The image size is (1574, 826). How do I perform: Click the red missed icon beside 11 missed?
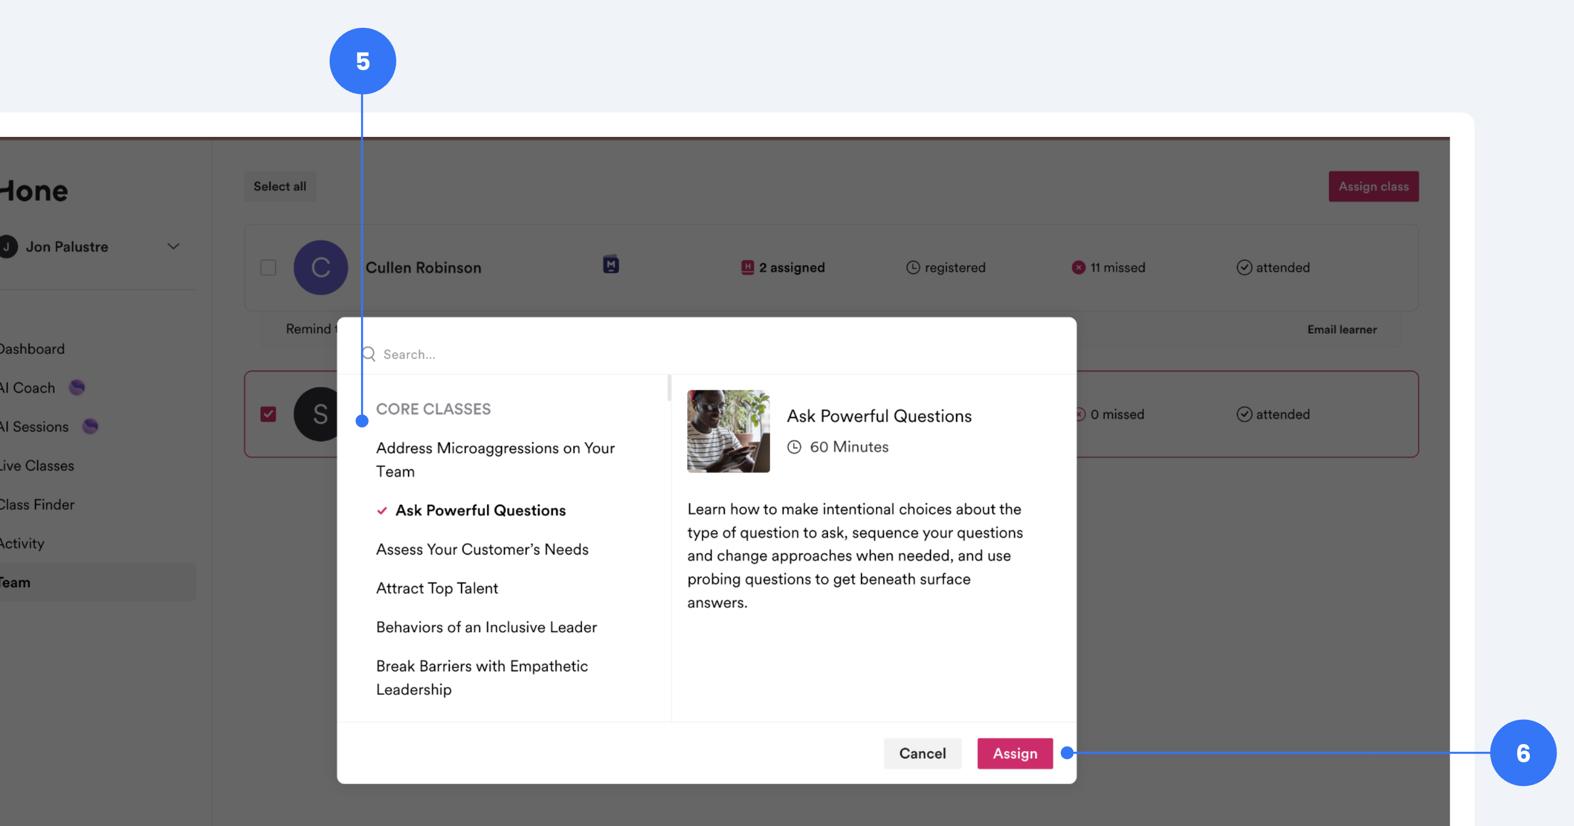tap(1078, 267)
